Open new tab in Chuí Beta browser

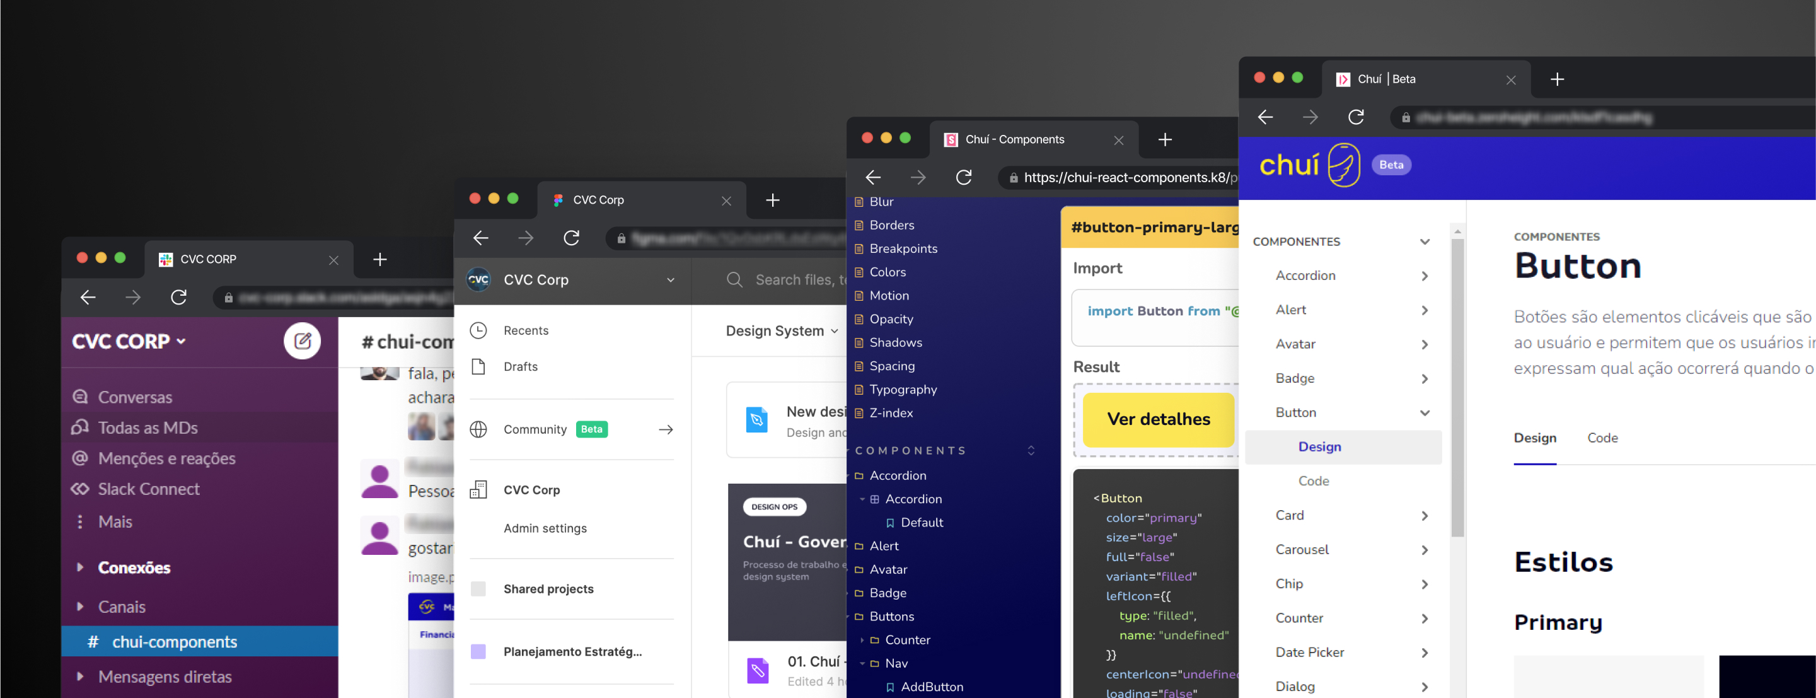pos(1558,79)
